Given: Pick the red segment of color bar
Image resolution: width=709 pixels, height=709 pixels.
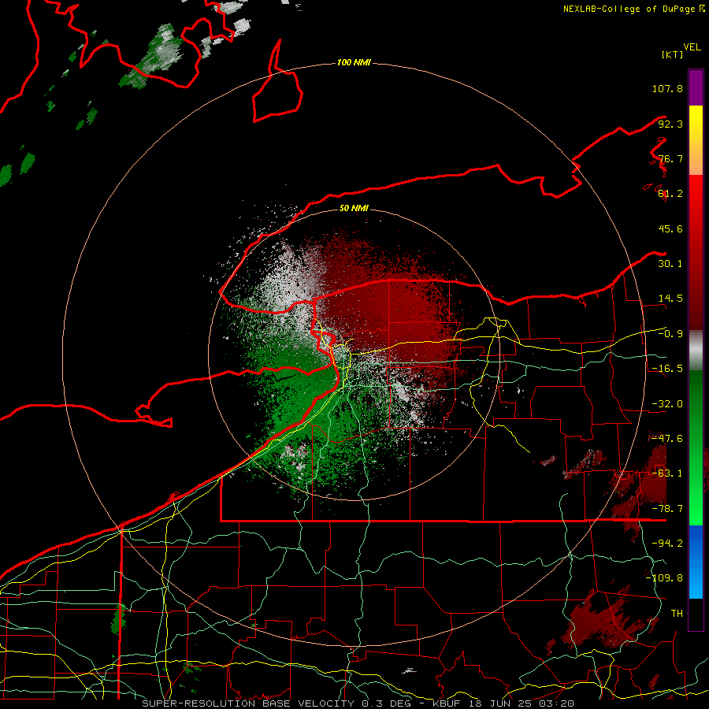Looking at the screenshot, I should point(696,252).
